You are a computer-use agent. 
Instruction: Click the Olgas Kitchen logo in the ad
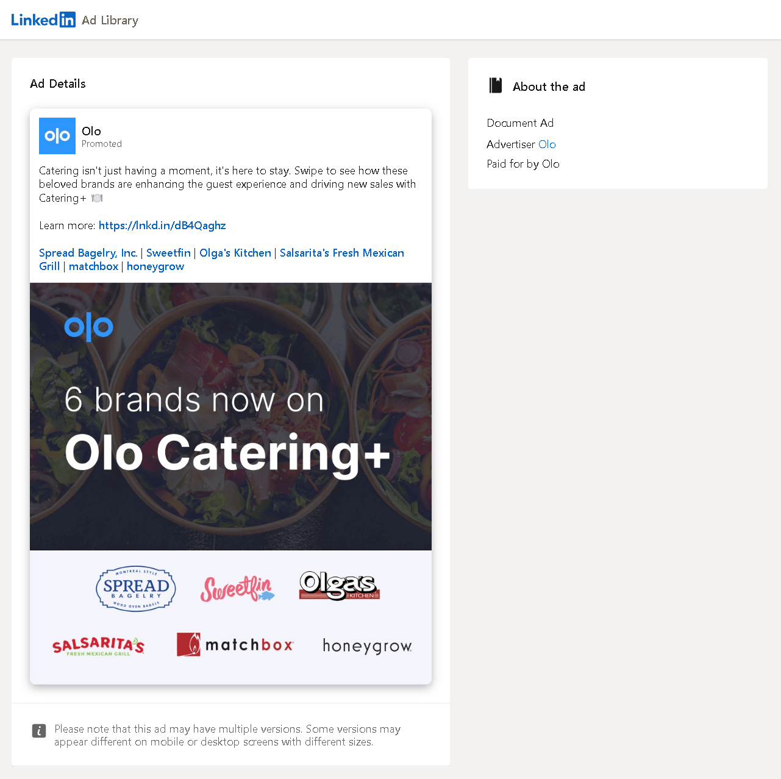(x=338, y=586)
